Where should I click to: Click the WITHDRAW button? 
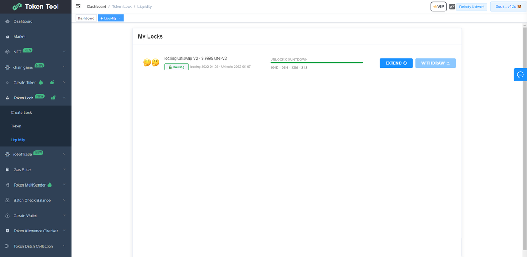436,63
